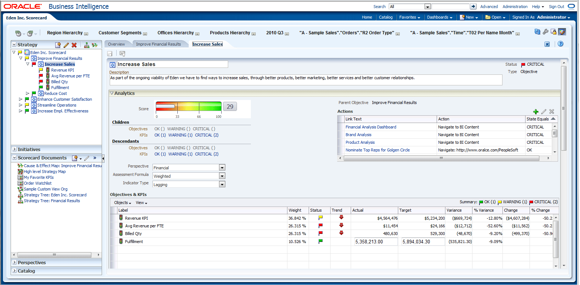
Task: Click the strategy tree view icon
Action: [x=87, y=45]
